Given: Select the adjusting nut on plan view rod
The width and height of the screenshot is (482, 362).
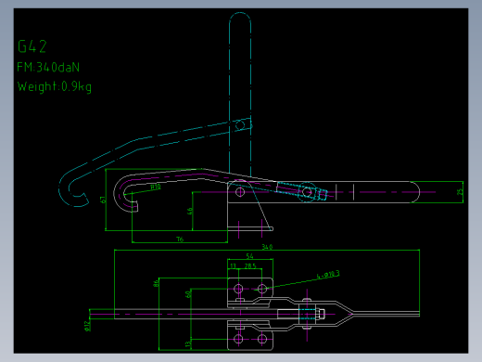Looking at the screenshot, I should pos(321,314).
